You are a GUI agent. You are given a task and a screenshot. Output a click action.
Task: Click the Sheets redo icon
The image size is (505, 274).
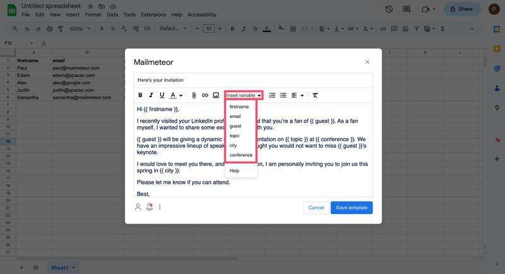[38, 28]
